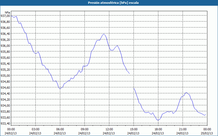Click the '935,40' y-axis value
218x136 pixels.
point(5,63)
